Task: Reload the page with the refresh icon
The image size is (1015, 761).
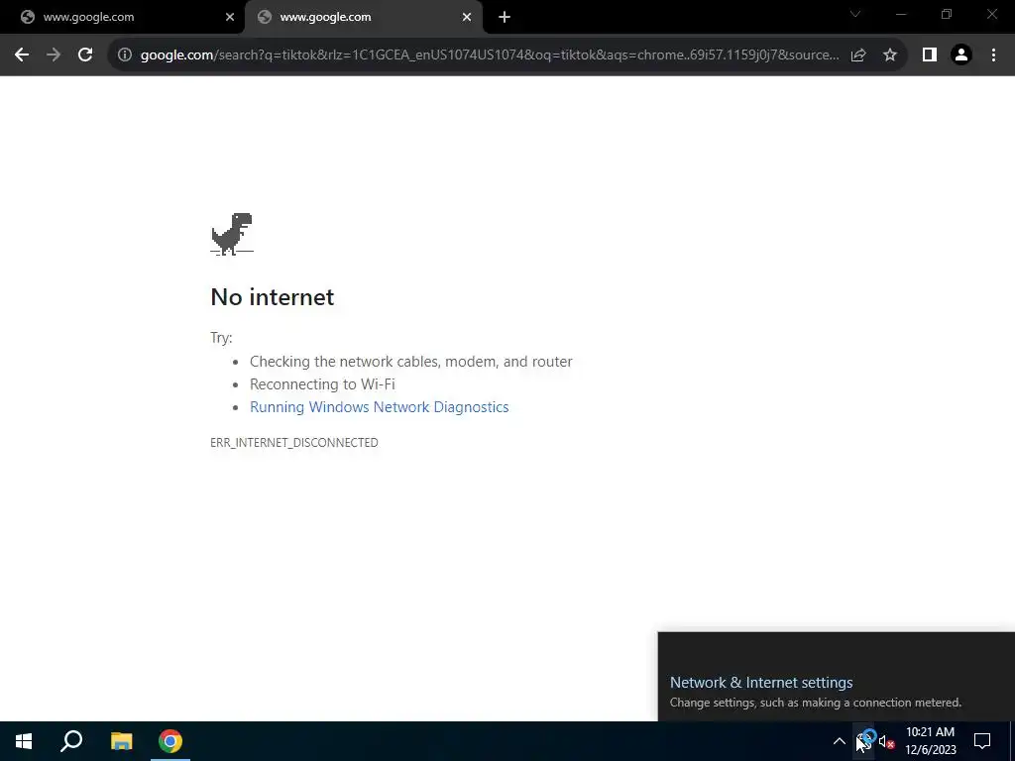Action: coord(85,55)
